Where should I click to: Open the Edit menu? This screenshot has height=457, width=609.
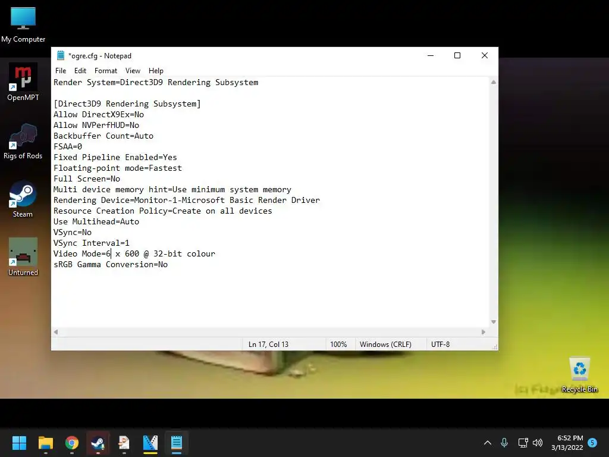(80, 71)
